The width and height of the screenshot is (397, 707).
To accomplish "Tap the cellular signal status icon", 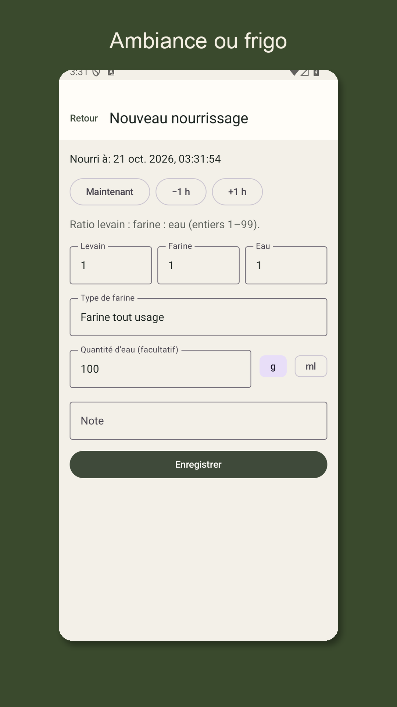I will 305,72.
